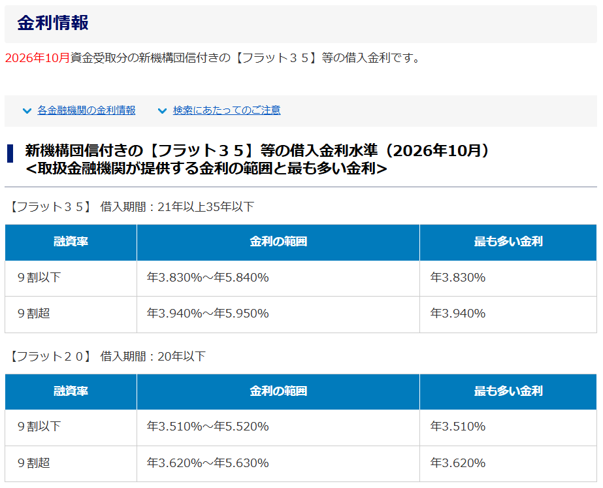This screenshot has width=603, height=488.
Task: Click 年3.830%～年5.840% range cell
Action: [278, 278]
